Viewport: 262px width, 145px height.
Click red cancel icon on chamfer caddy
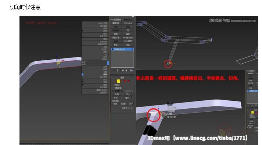175,117
